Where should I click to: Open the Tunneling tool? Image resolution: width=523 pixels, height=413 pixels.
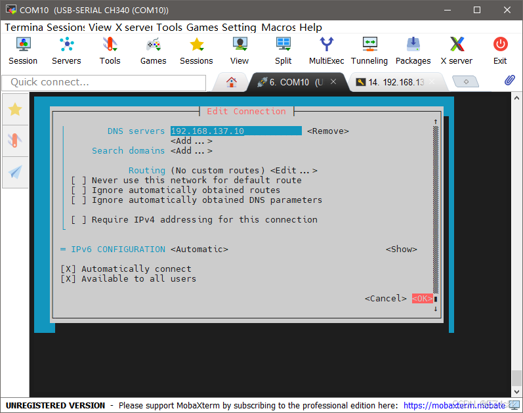point(370,51)
